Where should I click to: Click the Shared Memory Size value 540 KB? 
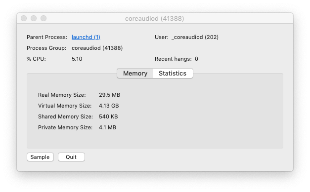click(108, 116)
